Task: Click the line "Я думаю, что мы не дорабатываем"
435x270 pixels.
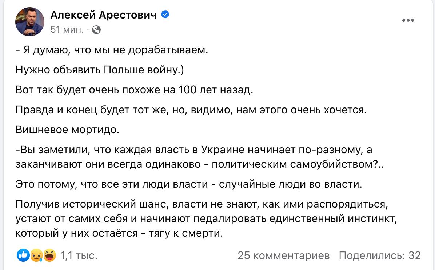Action: click(112, 50)
